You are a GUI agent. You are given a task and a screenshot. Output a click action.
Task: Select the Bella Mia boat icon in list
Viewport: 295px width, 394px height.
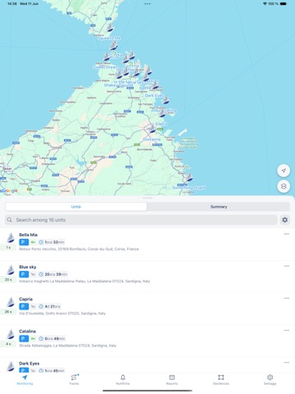[11, 238]
